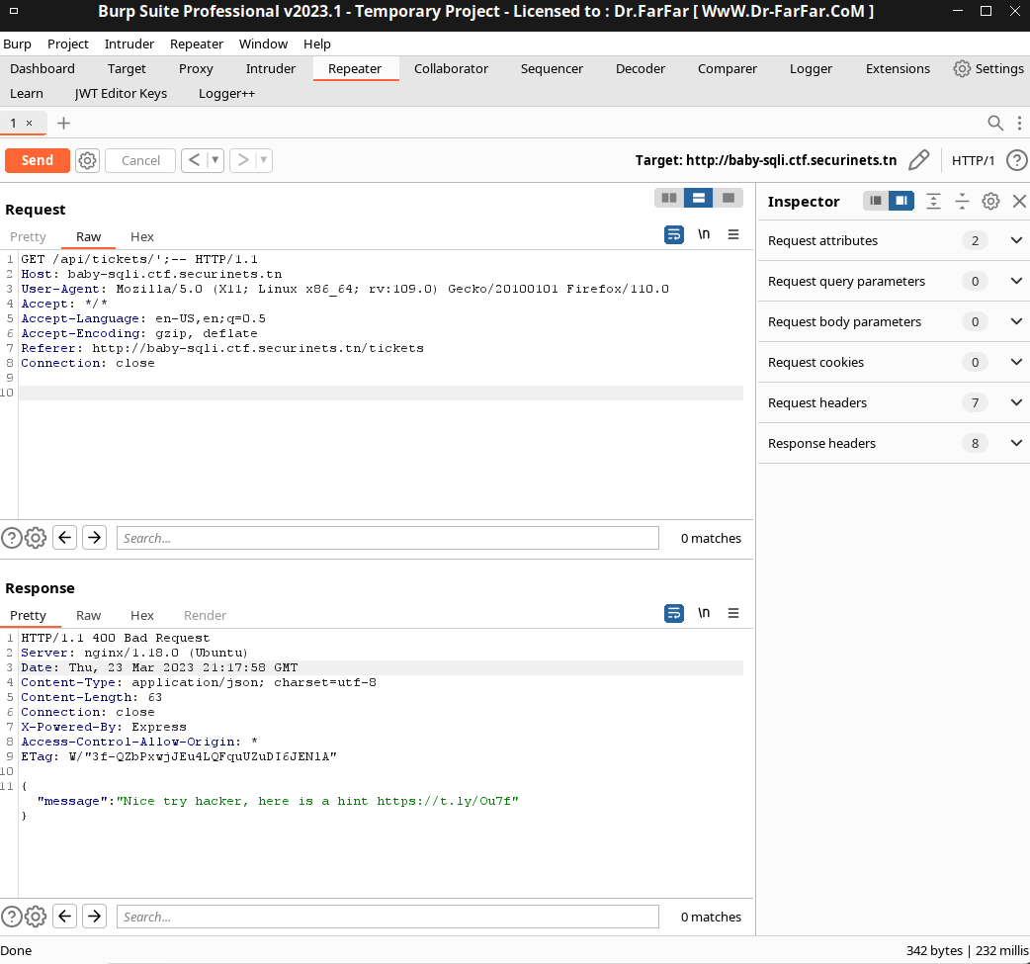This screenshot has width=1030, height=964.
Task: Open the forward-history dropdown arrow
Action: click(x=263, y=160)
